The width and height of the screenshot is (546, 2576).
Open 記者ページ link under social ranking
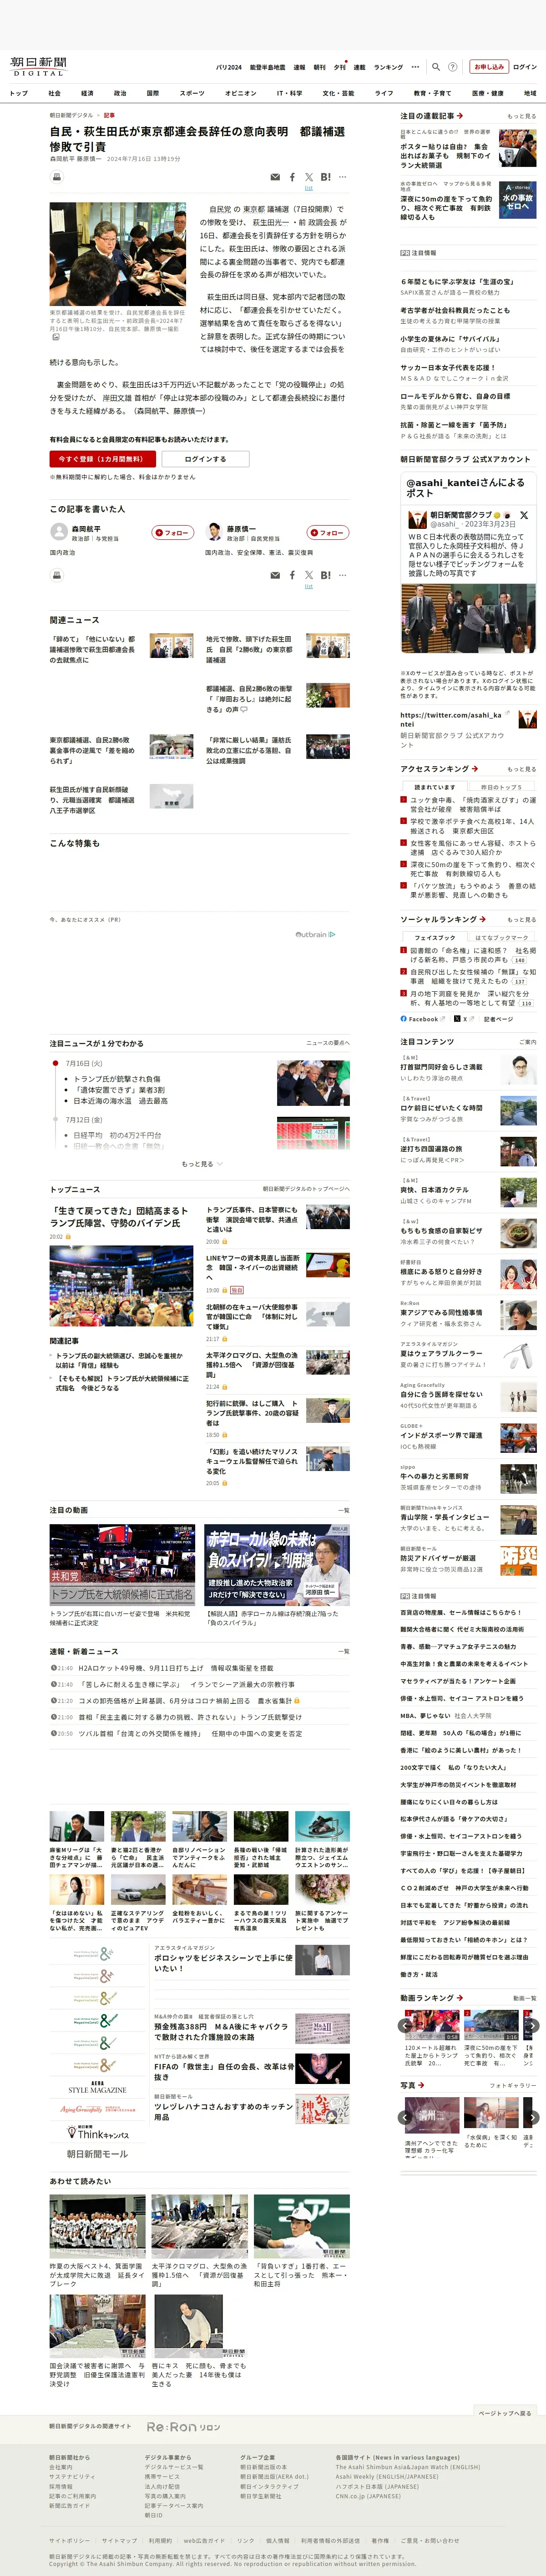click(x=498, y=1019)
